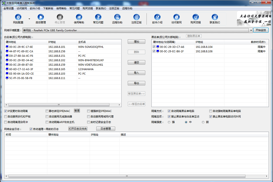Image resolution: width=273 pixels, height=182 pixels.
Task: Click whitelist horizontal scrollbar thumb
Action: [59, 105]
